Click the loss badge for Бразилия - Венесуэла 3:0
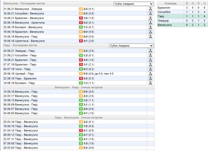The width and height of the screenshot is (208, 151). [x=81, y=18]
